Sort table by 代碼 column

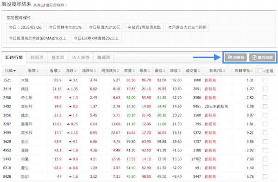click(x=10, y=71)
